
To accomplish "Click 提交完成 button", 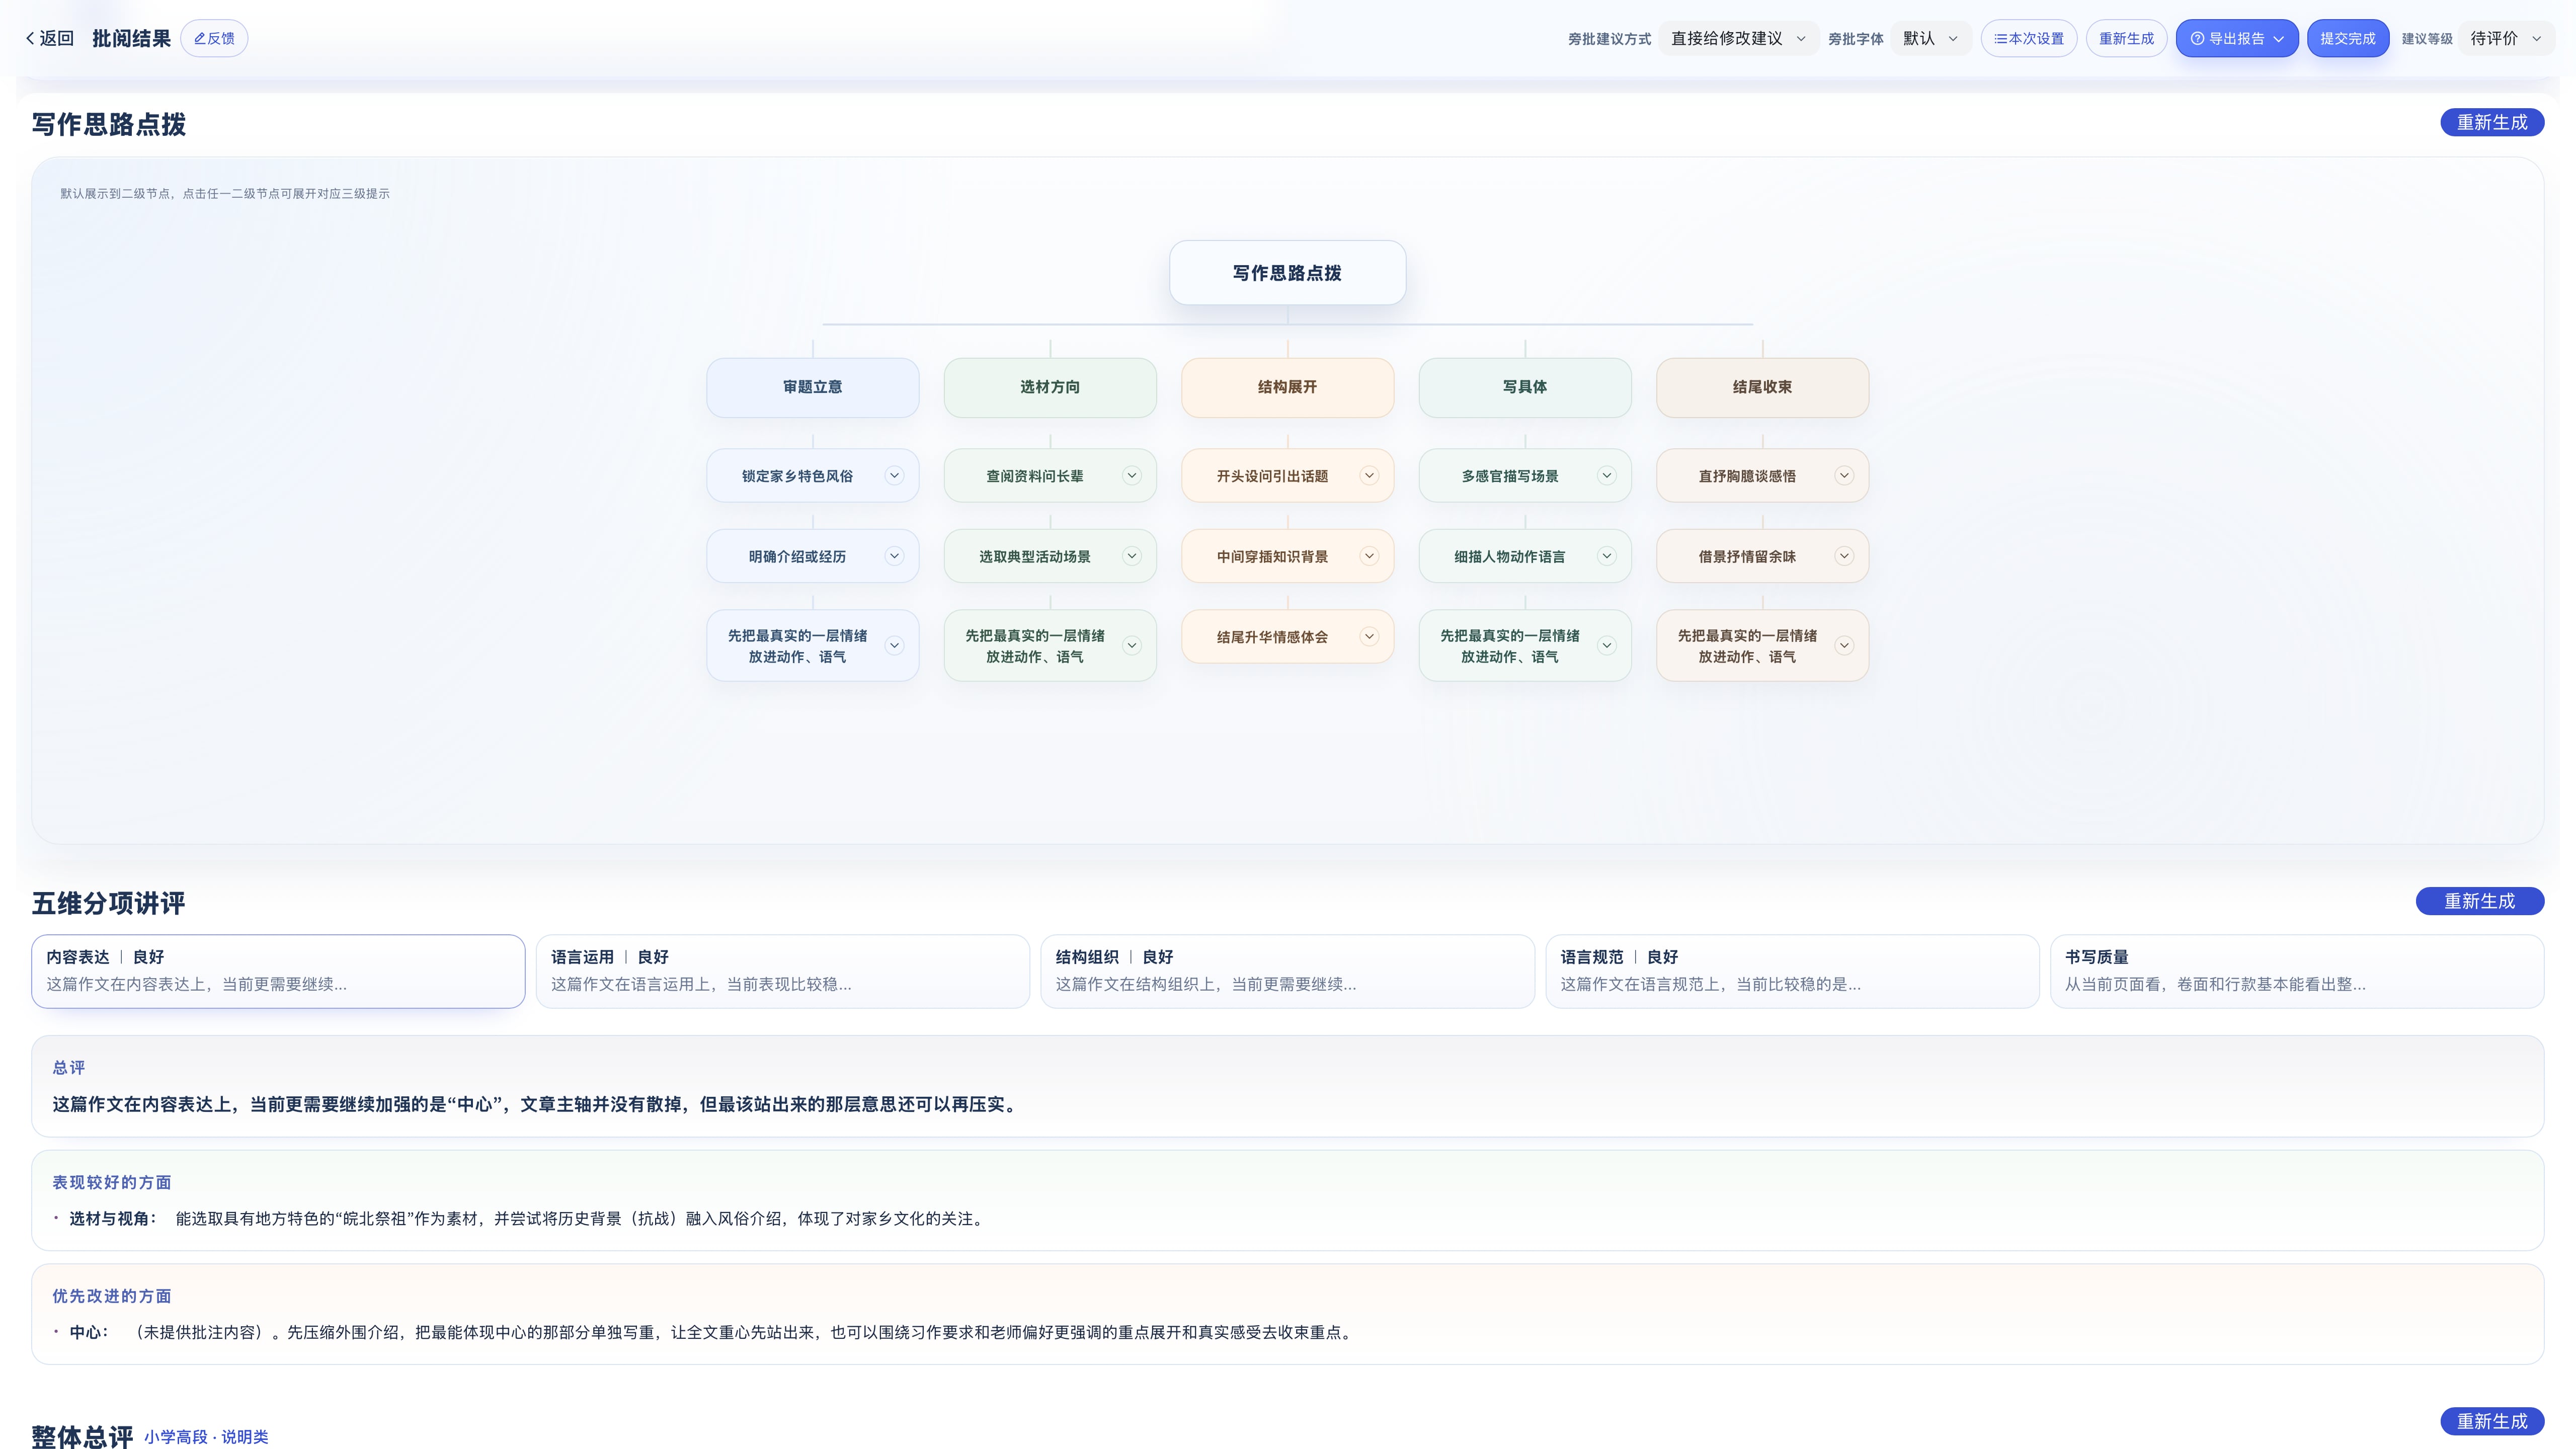I will pos(2348,38).
